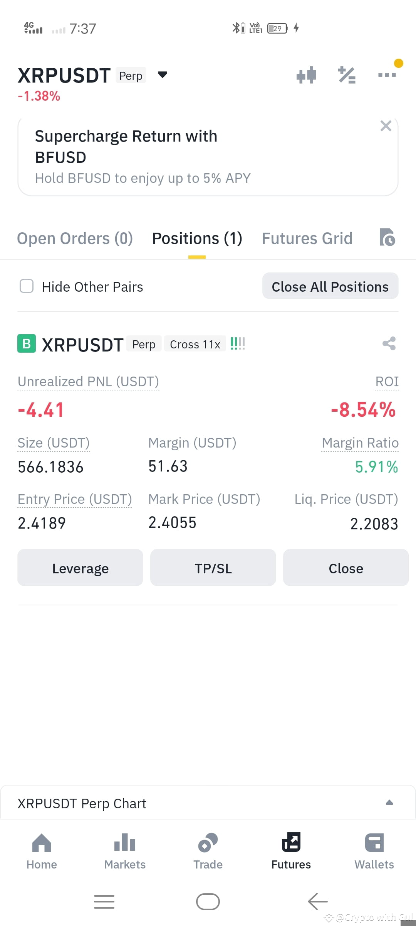Share the XRPUSDT position
The width and height of the screenshot is (416, 926).
tap(389, 343)
